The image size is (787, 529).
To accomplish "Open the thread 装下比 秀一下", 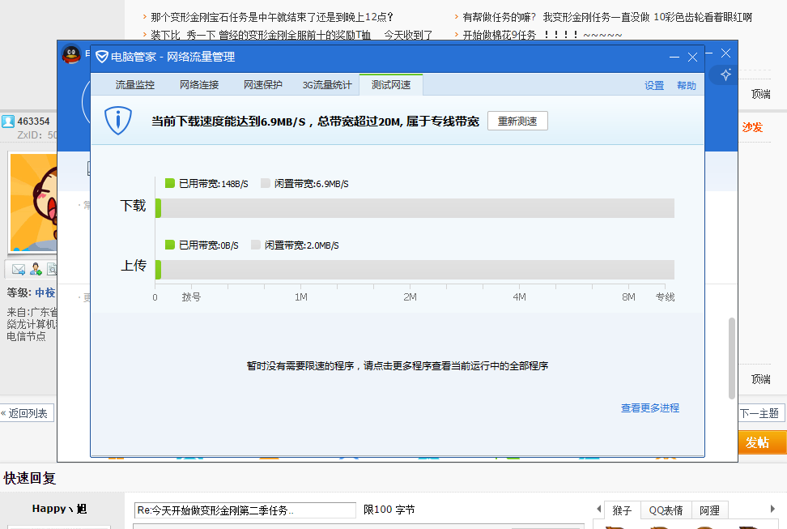I will pyautogui.click(x=291, y=35).
